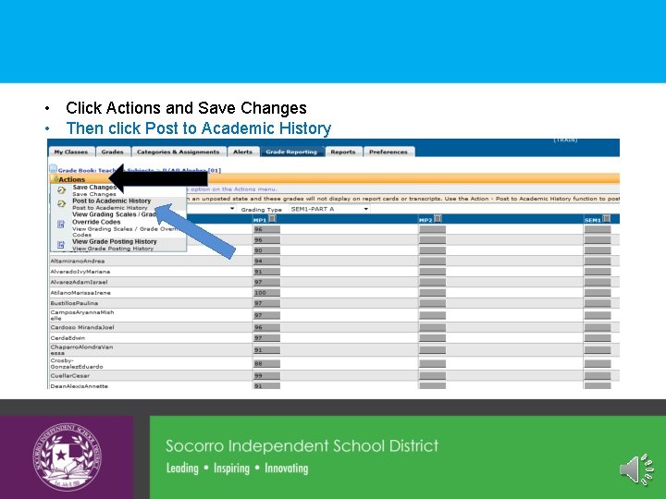The height and width of the screenshot is (499, 666).
Task: Click AlvaradoIvyMariana's MP1 grade field
Action: 266,272
